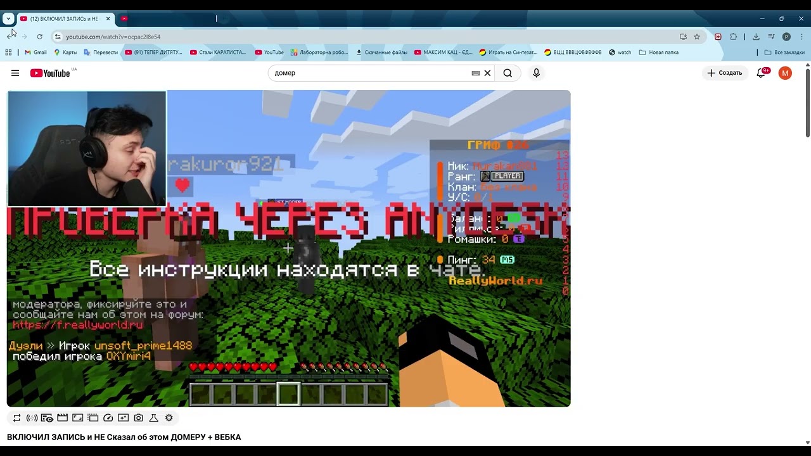Screen dimensions: 811x456
Task: Open the ВЦЦ bookmark
Action: pyautogui.click(x=573, y=53)
